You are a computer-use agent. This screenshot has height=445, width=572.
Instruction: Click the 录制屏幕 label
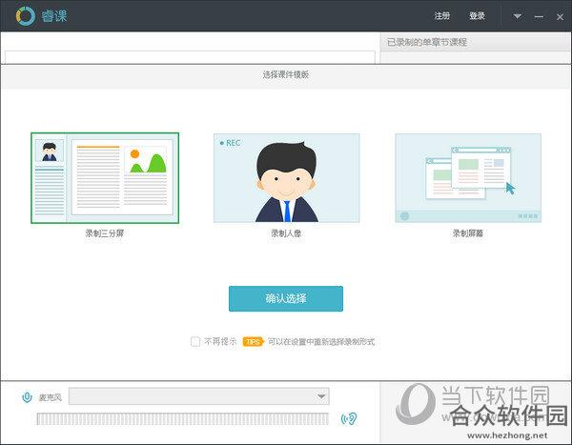(x=468, y=233)
